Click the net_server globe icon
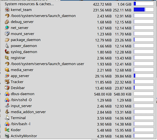This screenshot has width=157, height=140. tap(7, 28)
